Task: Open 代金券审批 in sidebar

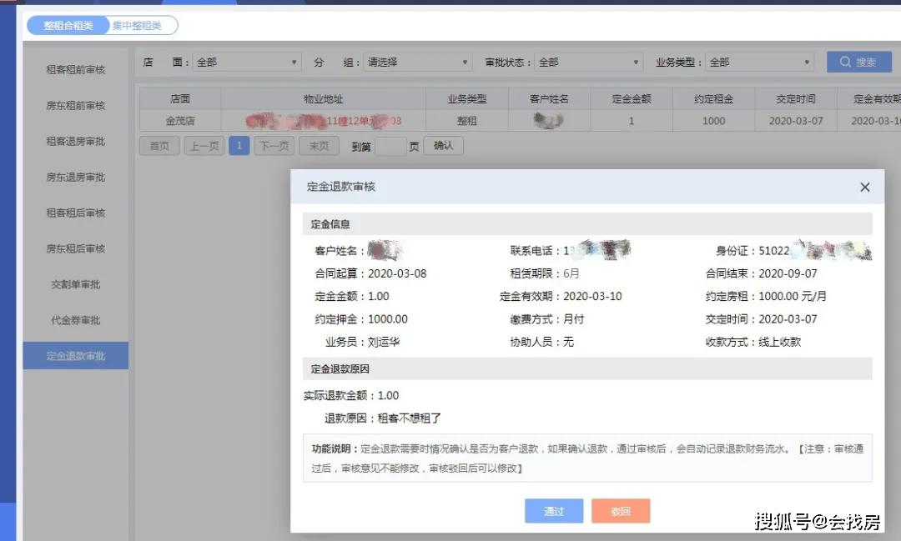Action: pos(76,320)
